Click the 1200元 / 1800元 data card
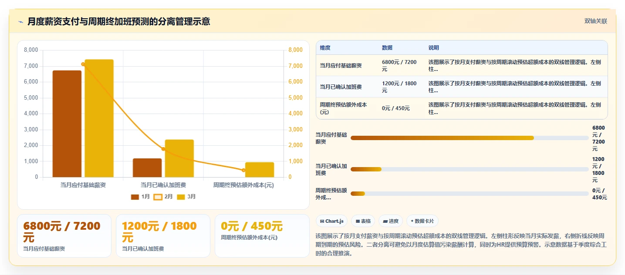 [x=163, y=236]
